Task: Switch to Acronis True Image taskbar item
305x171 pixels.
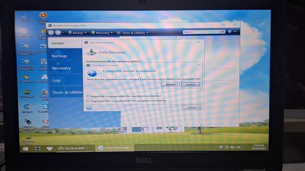Action: click(114, 148)
